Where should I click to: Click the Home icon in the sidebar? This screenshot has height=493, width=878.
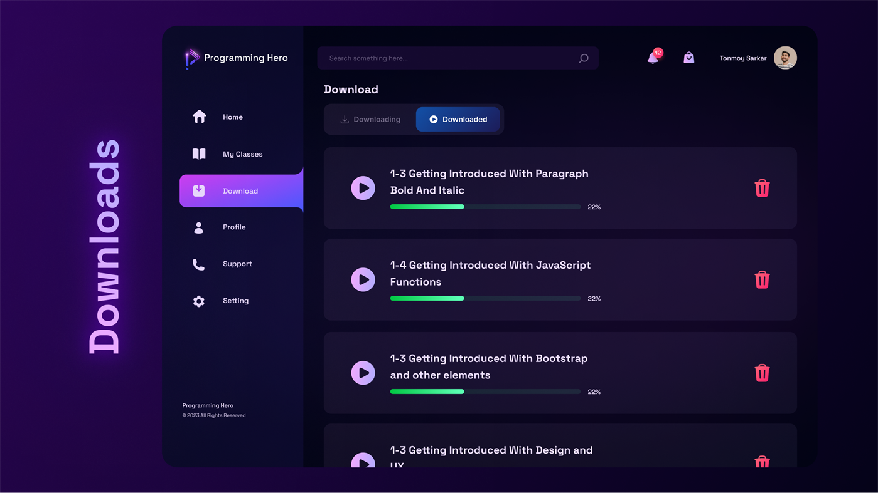199,117
